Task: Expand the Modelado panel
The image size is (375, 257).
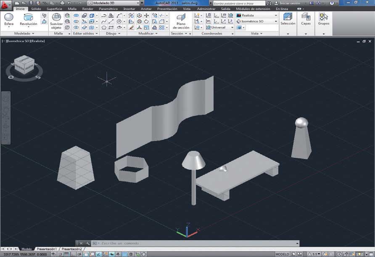Action: click(24, 34)
